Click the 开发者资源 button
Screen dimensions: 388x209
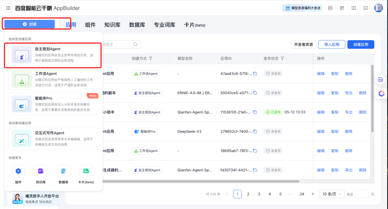click(303, 45)
